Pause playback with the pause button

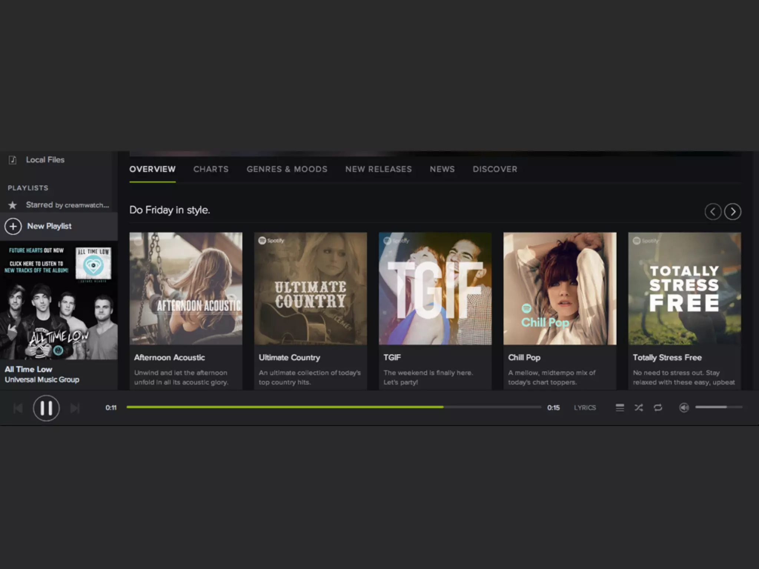[46, 408]
